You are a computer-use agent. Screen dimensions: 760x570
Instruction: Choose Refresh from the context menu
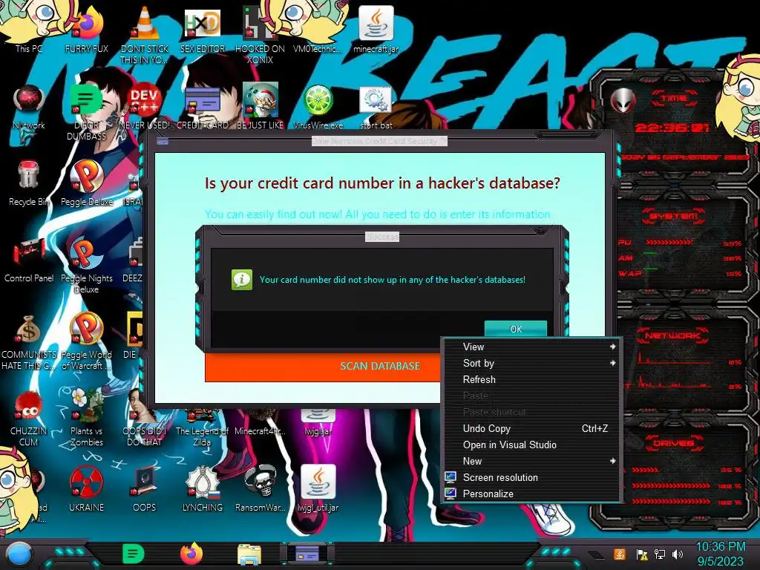531,379
